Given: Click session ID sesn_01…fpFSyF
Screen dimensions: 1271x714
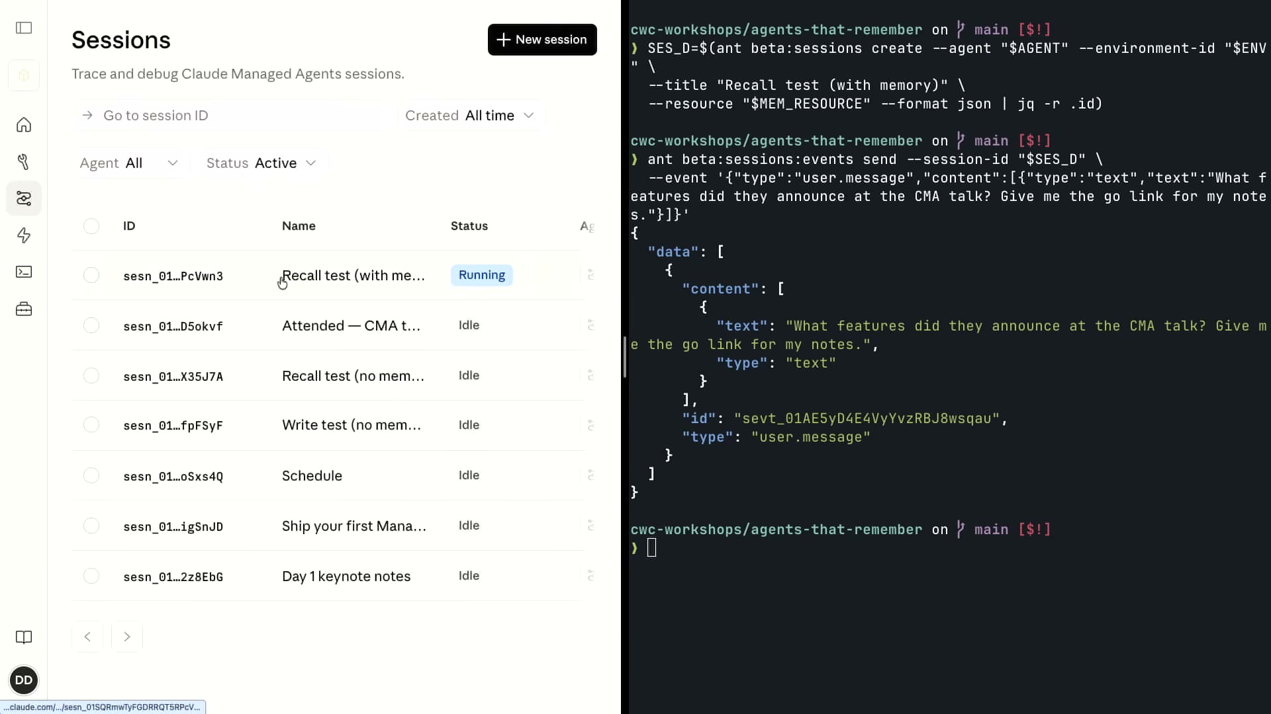Looking at the screenshot, I should pos(173,426).
